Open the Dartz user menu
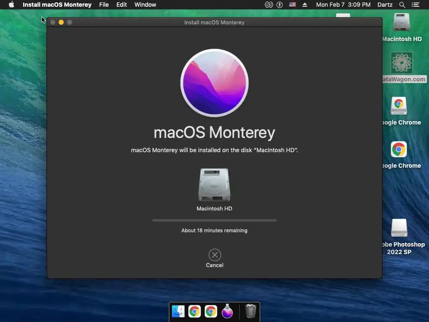This screenshot has width=429, height=322. coord(385,5)
